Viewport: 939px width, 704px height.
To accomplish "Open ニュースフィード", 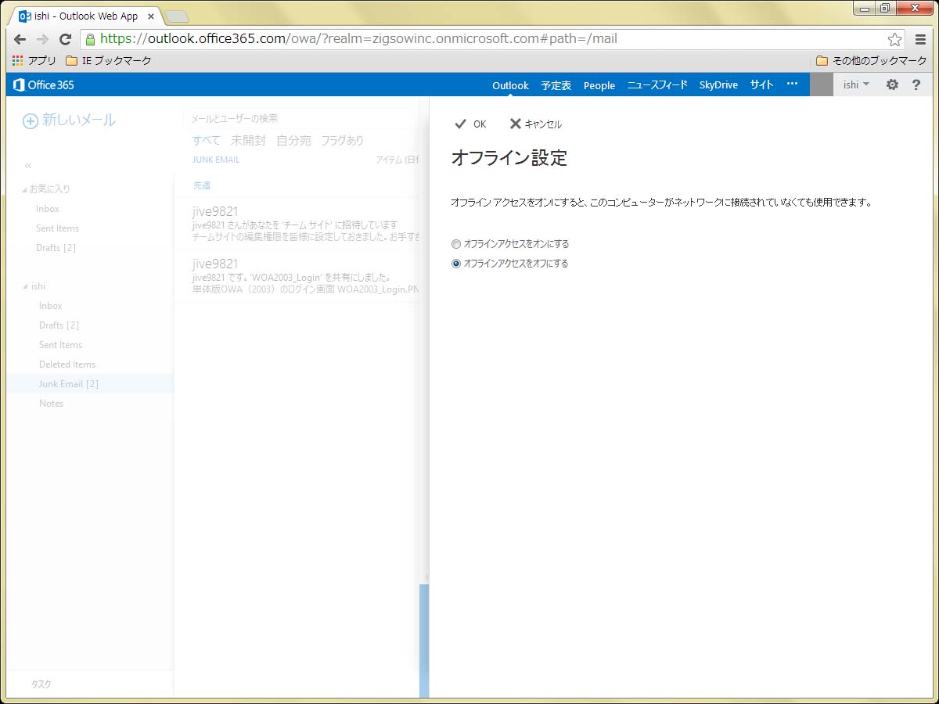I will coord(657,85).
